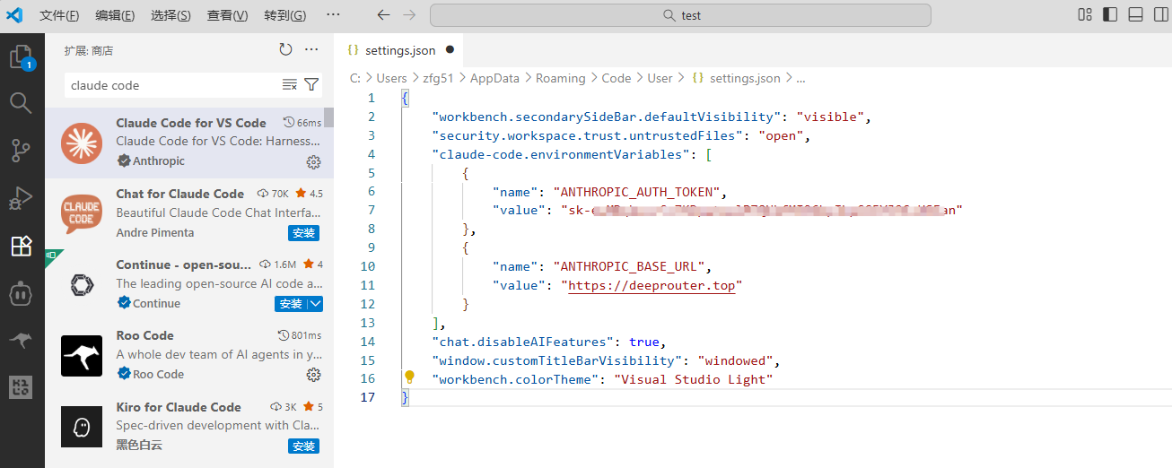The width and height of the screenshot is (1172, 468).
Task: Select the Roo Code extension title
Action: point(144,335)
